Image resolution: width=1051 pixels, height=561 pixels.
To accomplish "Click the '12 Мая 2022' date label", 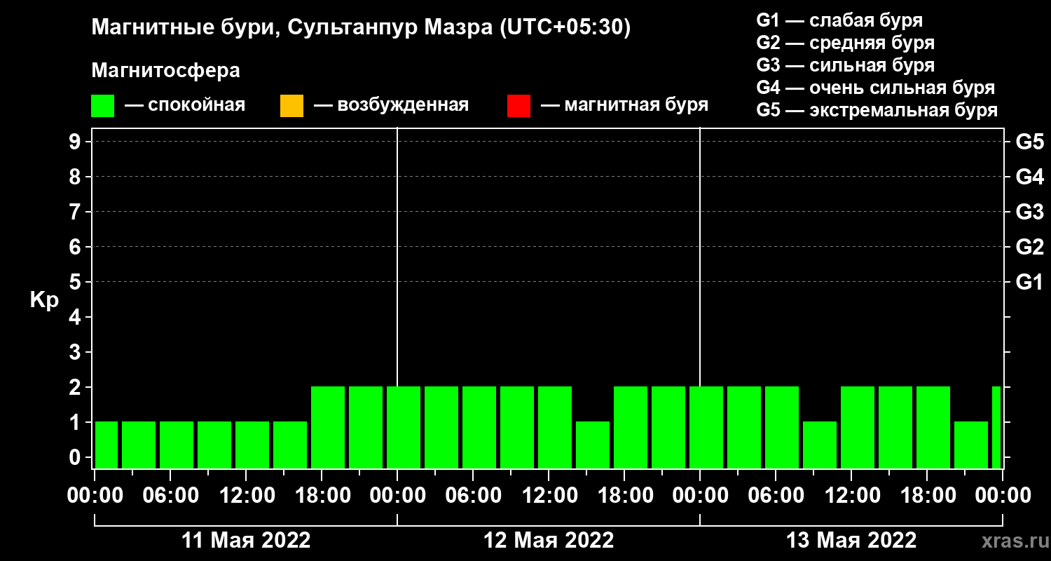I will tap(549, 540).
